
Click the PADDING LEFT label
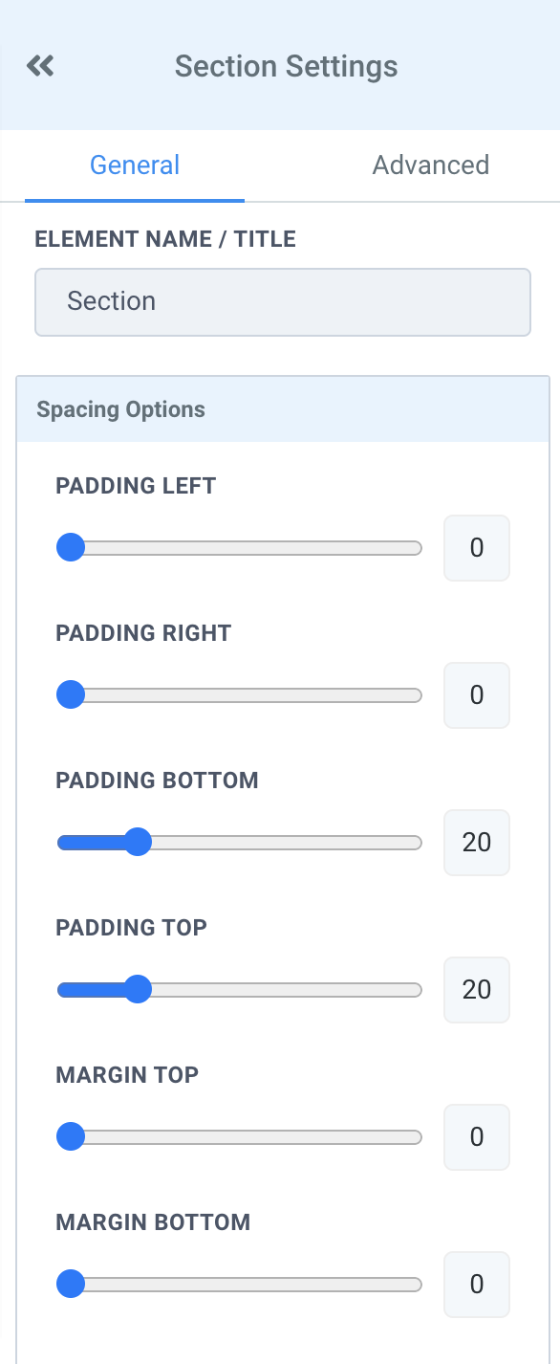[x=135, y=486]
